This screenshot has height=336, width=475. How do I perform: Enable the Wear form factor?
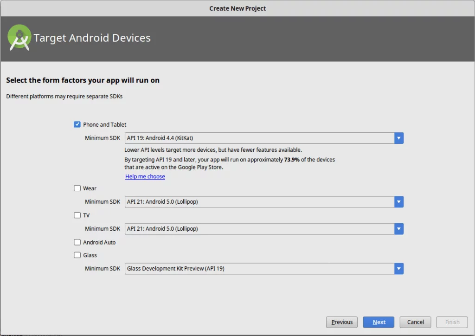click(77, 188)
